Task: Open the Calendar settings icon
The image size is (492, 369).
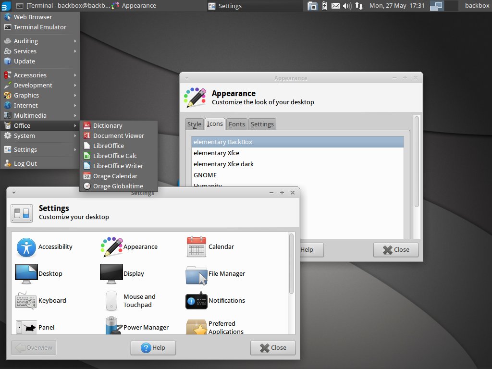Action: click(x=197, y=247)
